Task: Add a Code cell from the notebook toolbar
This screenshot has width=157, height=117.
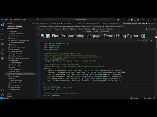Action: tap(48, 29)
